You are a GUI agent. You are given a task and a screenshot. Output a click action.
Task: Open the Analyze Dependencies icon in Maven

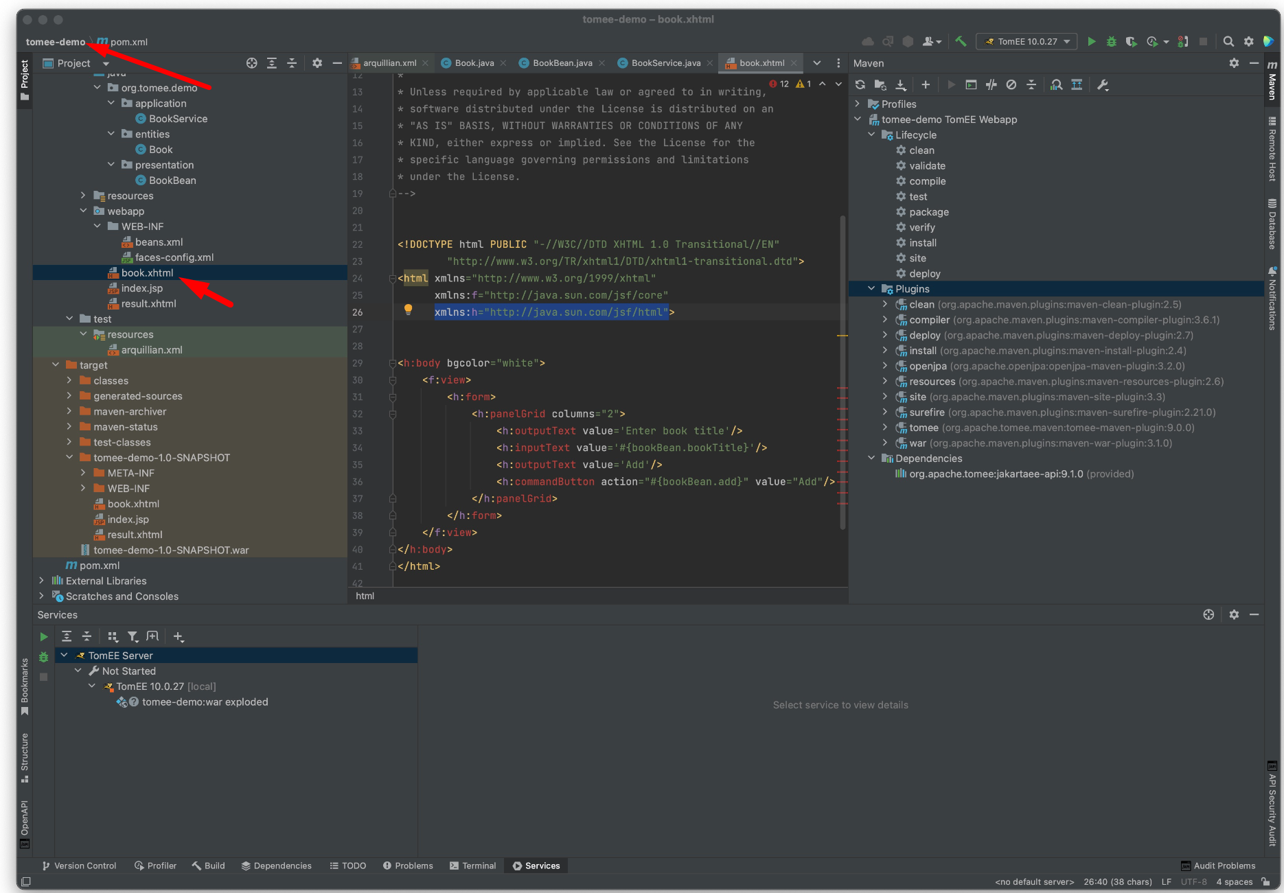pyautogui.click(x=1057, y=85)
